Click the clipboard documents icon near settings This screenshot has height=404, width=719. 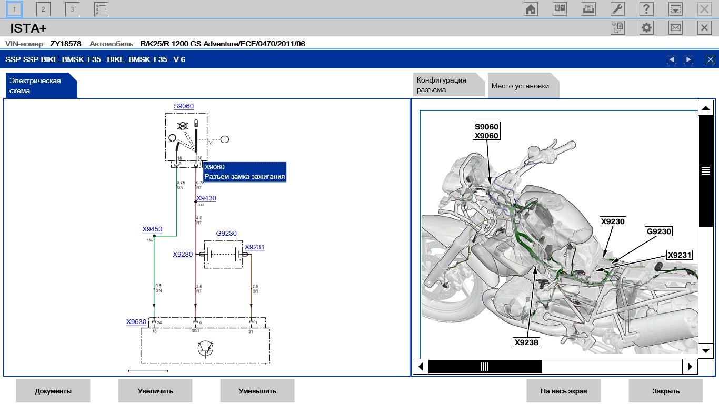617,28
